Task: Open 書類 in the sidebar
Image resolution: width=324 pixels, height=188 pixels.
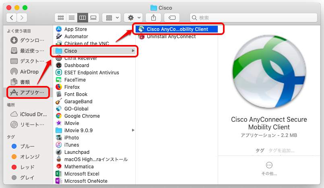Action: point(28,82)
